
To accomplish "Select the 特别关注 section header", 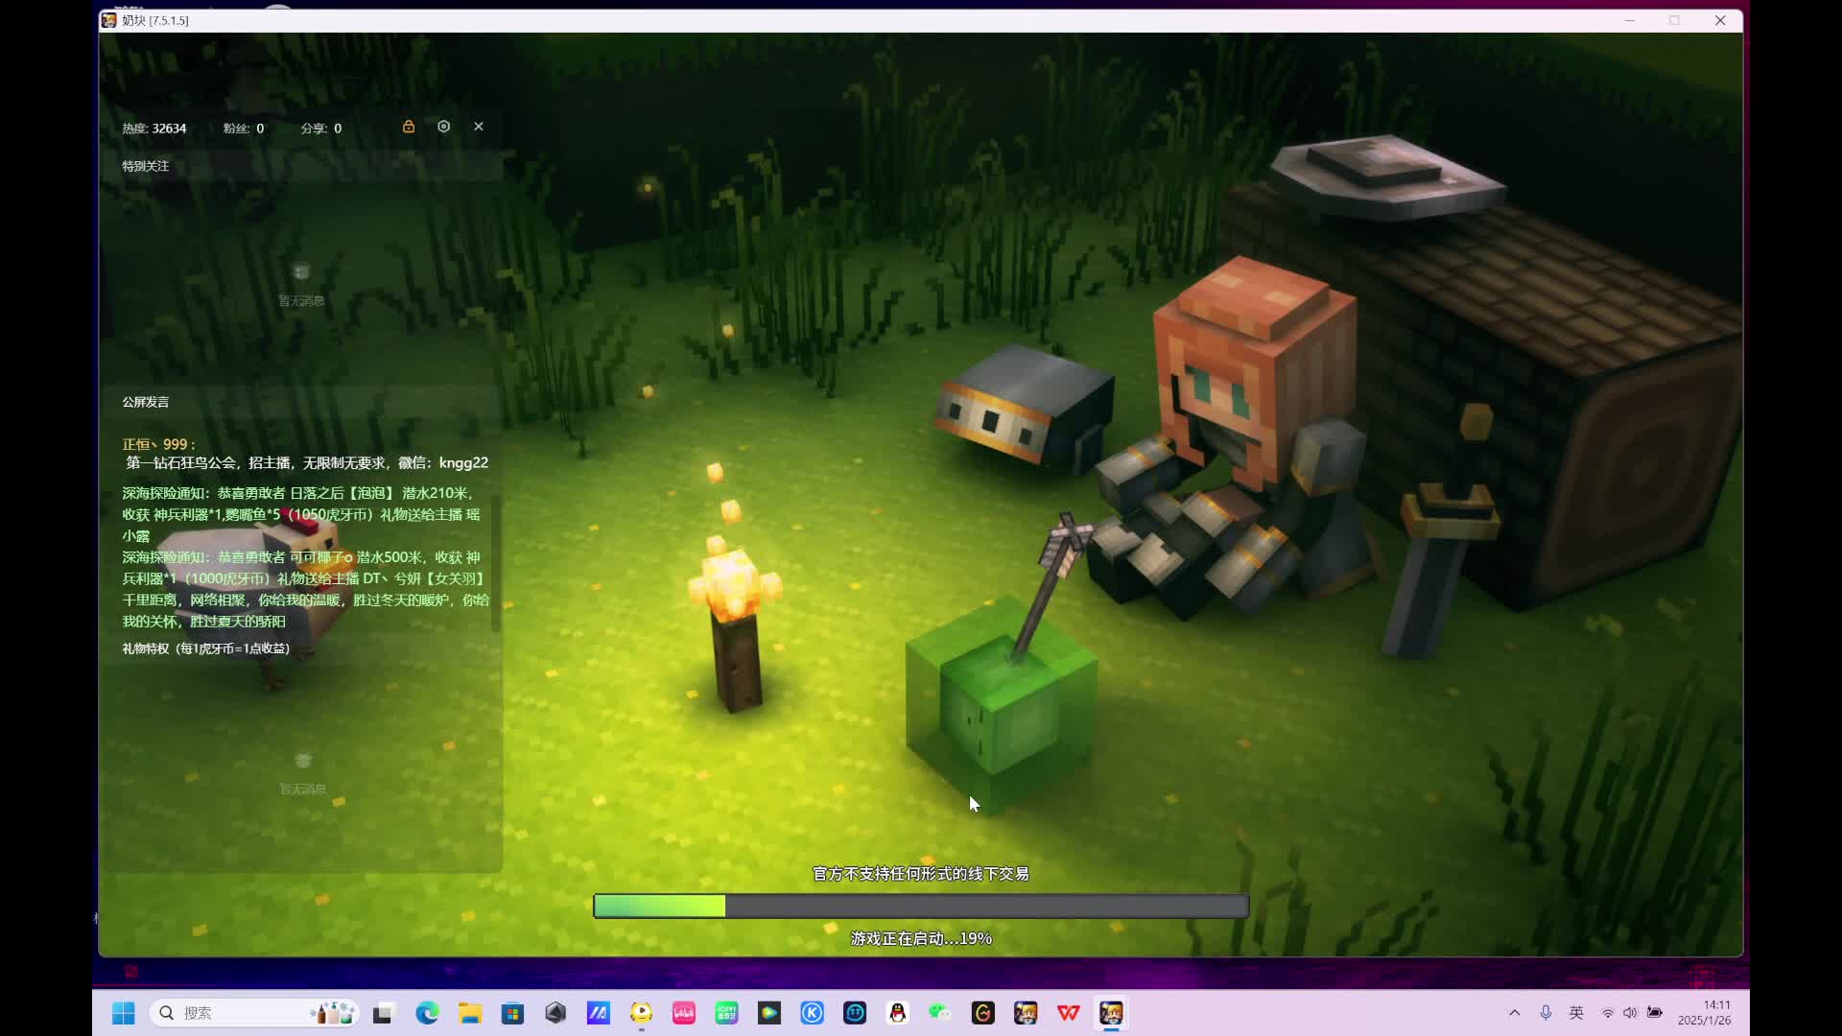I will click(x=146, y=166).
